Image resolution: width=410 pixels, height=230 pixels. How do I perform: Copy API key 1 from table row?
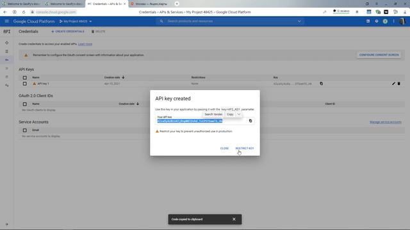pyautogui.click(x=322, y=84)
